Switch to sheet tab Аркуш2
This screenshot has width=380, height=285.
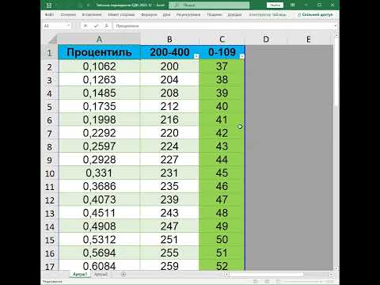(x=101, y=275)
